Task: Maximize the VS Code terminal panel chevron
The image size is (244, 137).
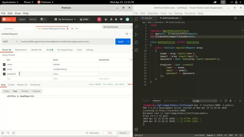Action: pyautogui.click(x=235, y=101)
